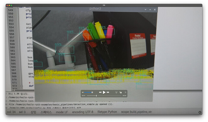This screenshot has width=208, height=122.
Task: Click the filetype: Python status bar item
Action: click(x=109, y=112)
